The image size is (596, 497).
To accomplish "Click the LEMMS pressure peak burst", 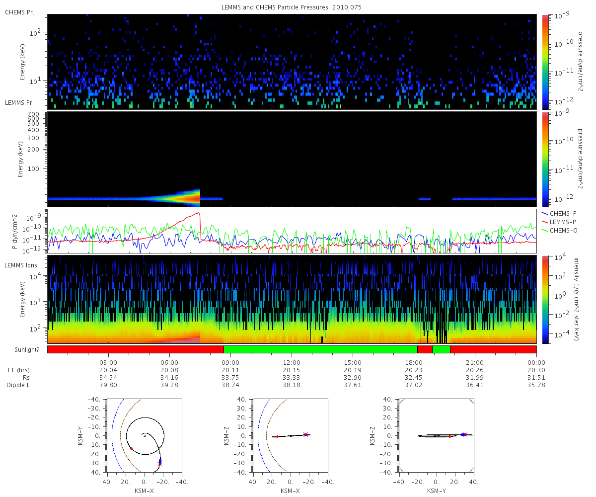I will coord(189,198).
